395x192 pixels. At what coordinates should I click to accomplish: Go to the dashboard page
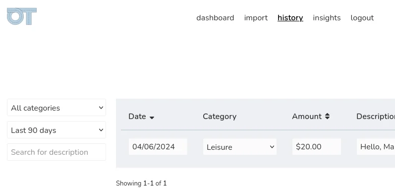pyautogui.click(x=215, y=18)
